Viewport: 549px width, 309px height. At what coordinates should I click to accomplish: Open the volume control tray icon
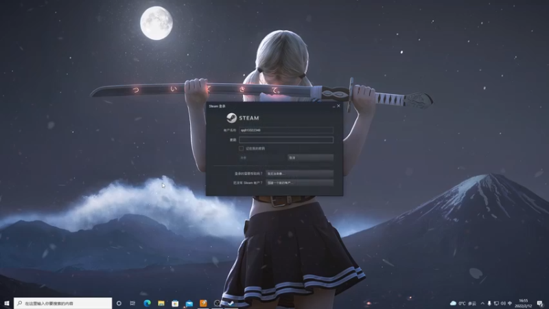coord(503,304)
